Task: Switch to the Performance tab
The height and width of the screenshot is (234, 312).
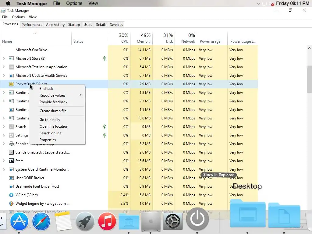Action: click(x=32, y=25)
